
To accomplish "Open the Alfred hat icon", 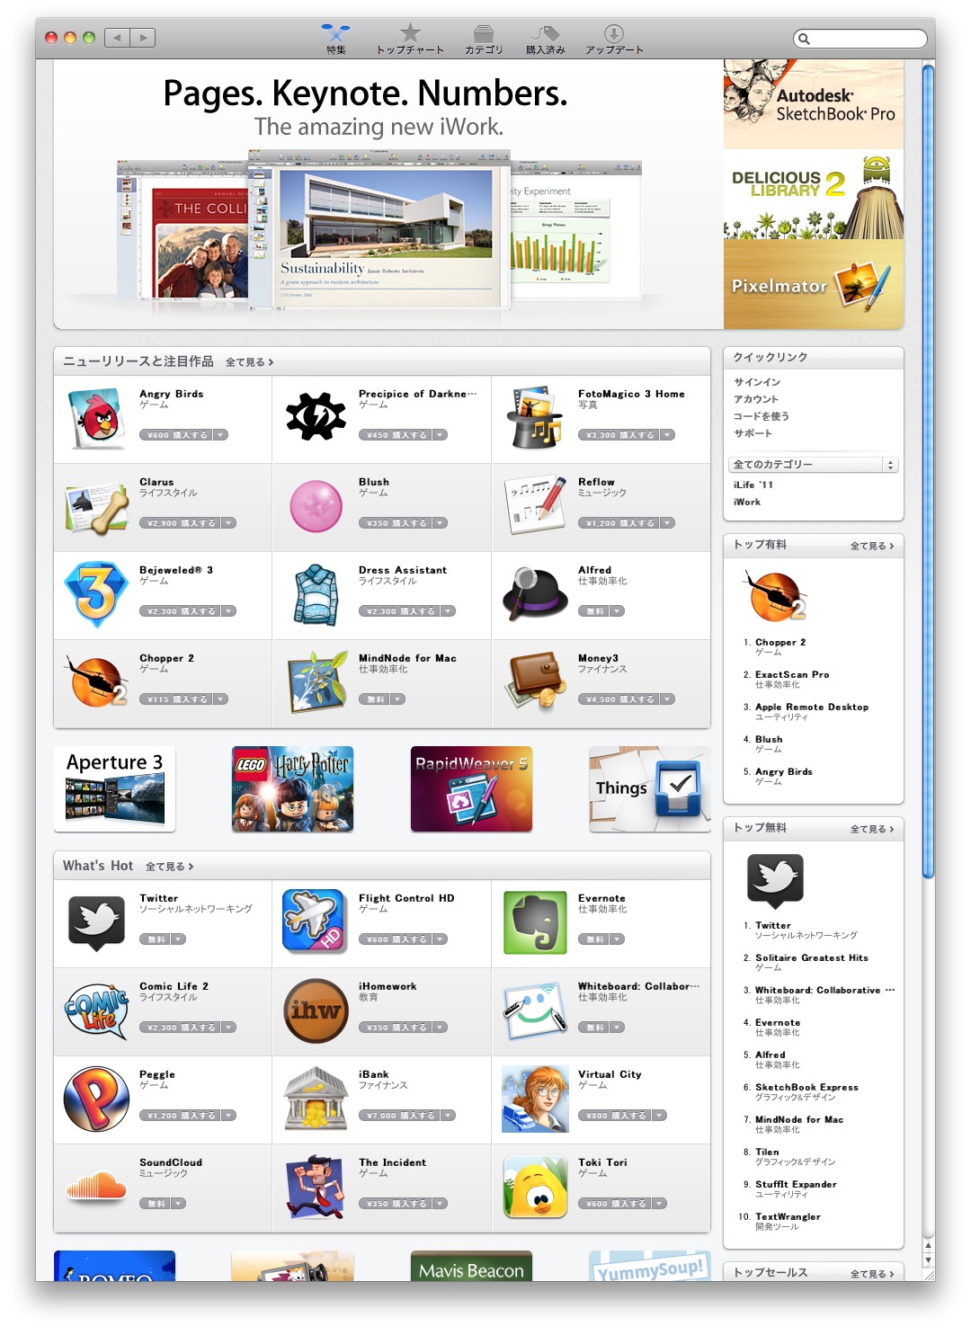I will (535, 593).
